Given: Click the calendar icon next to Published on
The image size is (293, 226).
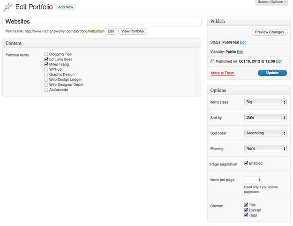Looking at the screenshot, I should pyautogui.click(x=212, y=61).
